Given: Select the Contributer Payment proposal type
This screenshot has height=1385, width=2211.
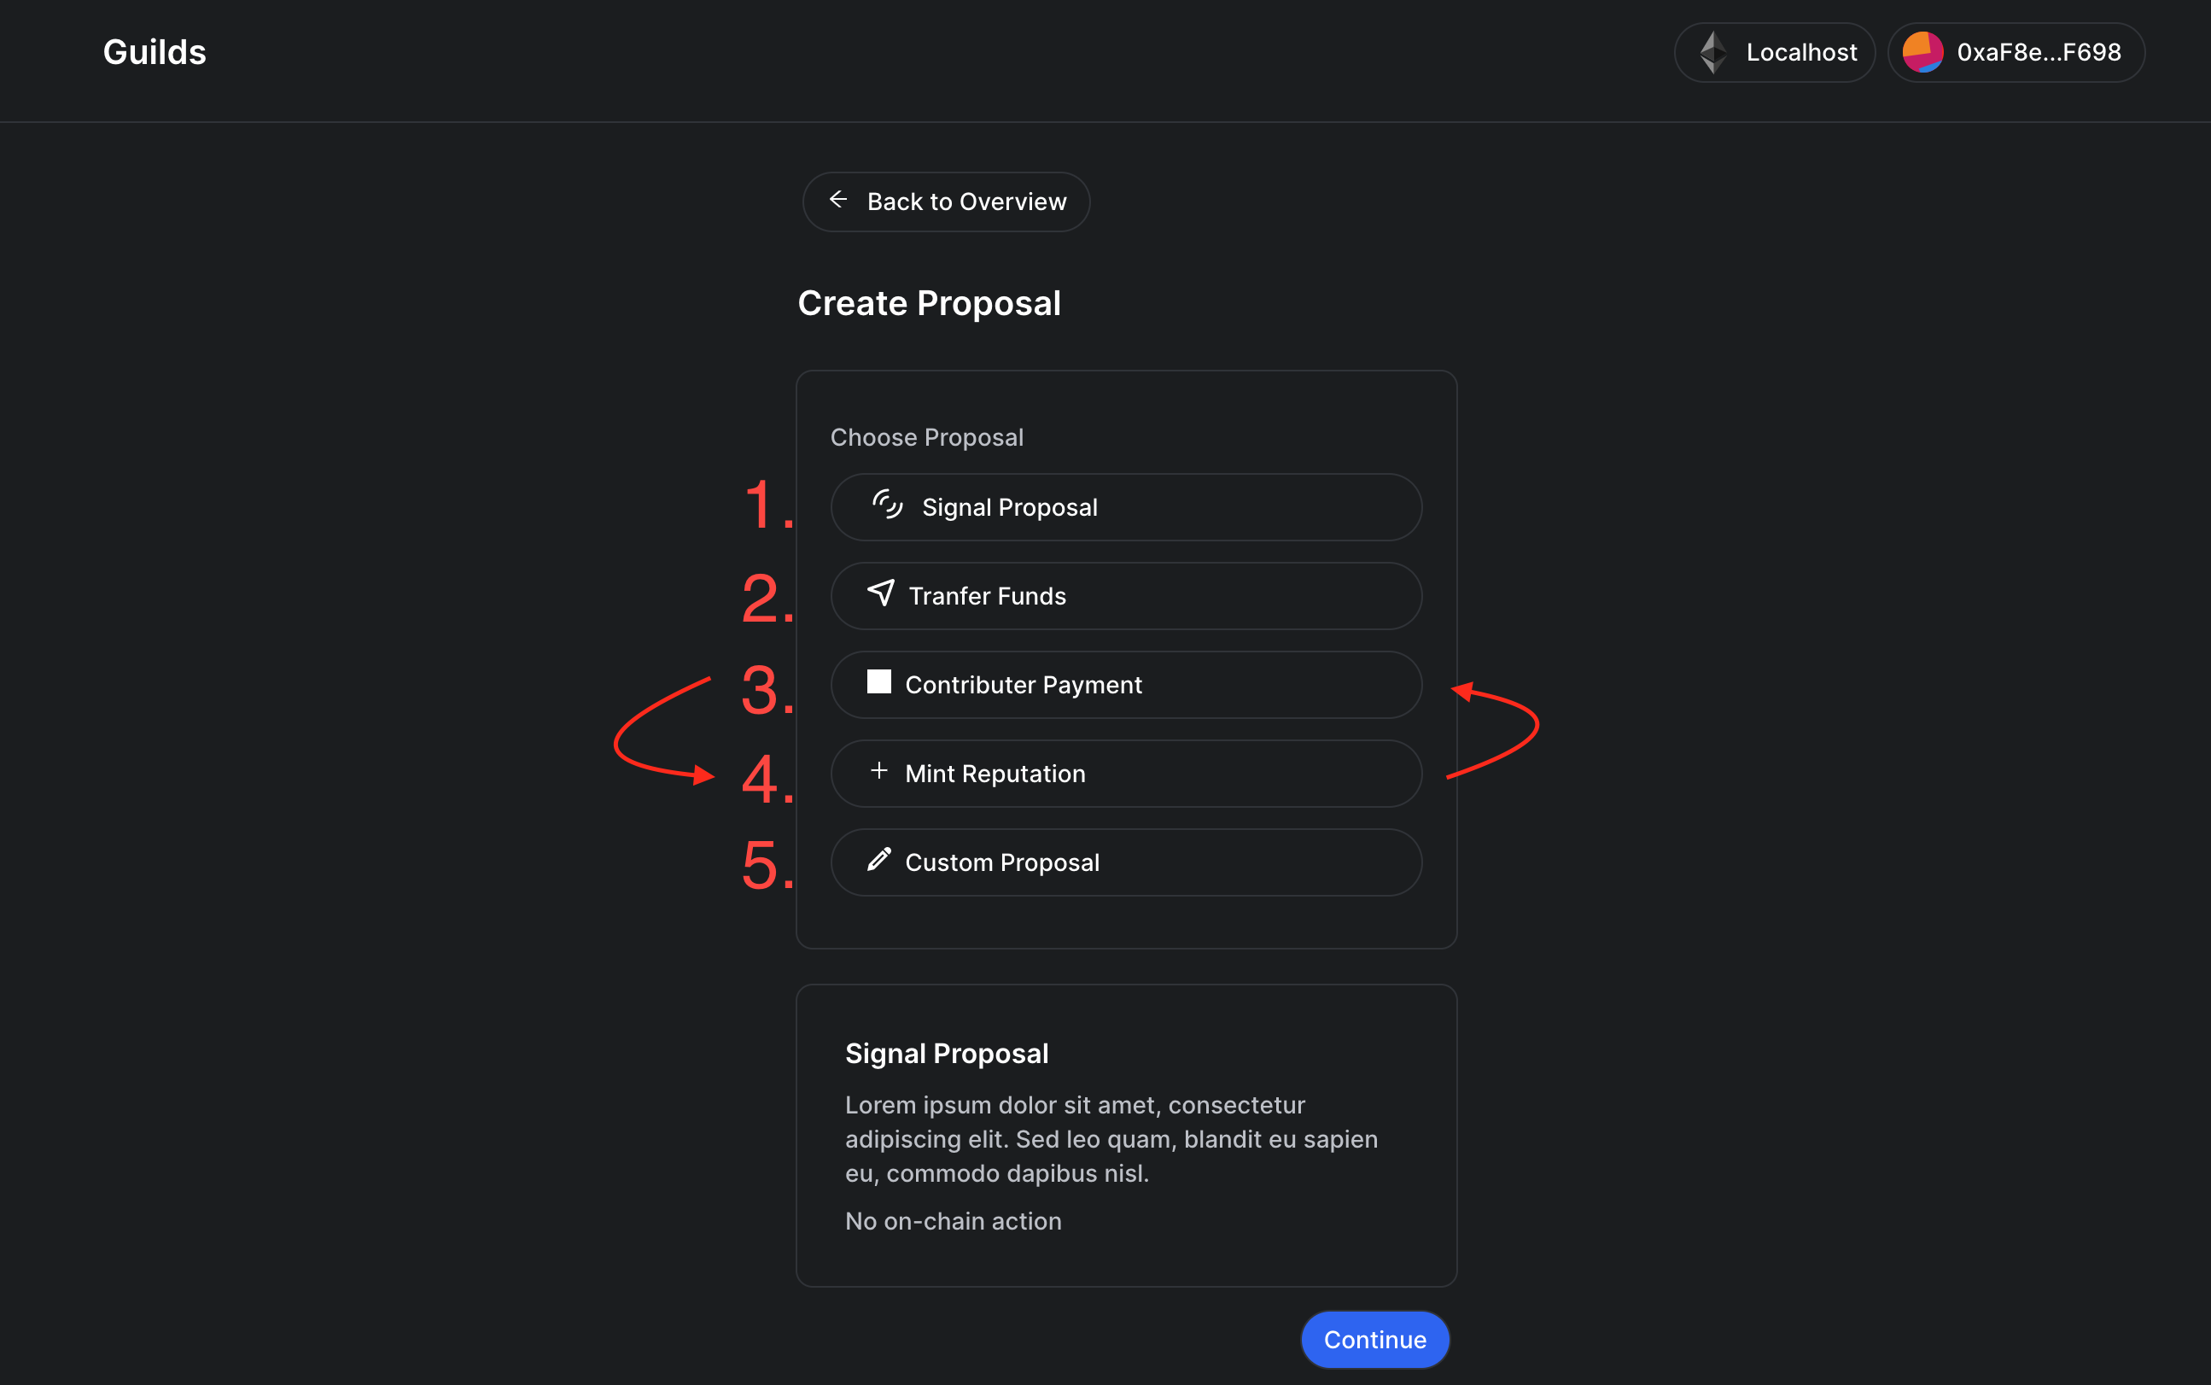Looking at the screenshot, I should tap(1125, 683).
